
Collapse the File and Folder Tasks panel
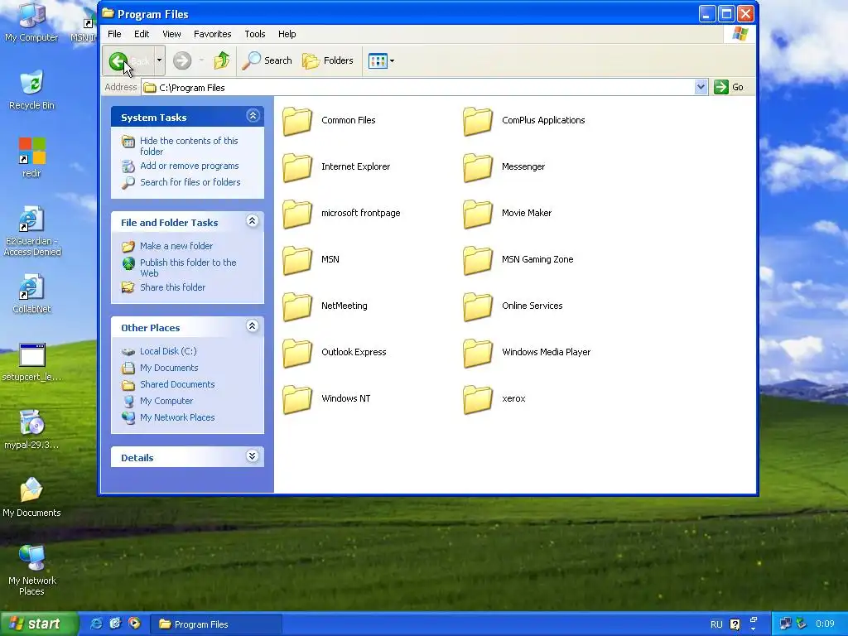tap(253, 220)
